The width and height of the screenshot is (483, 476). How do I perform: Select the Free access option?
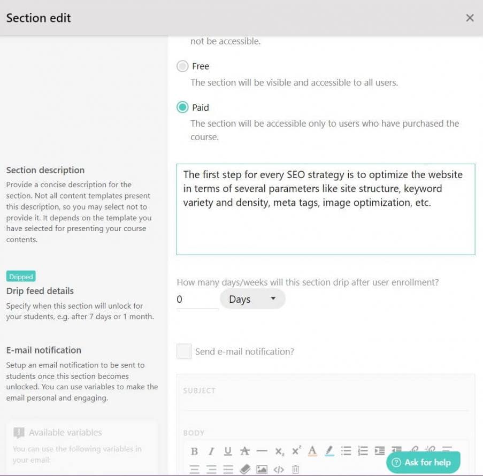click(182, 66)
